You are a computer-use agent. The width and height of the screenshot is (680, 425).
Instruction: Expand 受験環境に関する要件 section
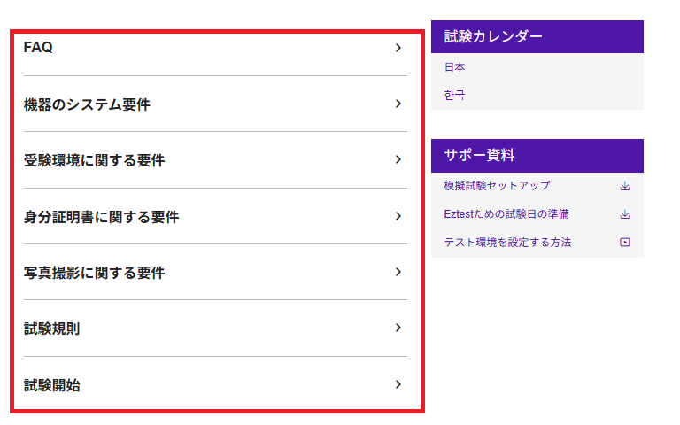click(94, 160)
